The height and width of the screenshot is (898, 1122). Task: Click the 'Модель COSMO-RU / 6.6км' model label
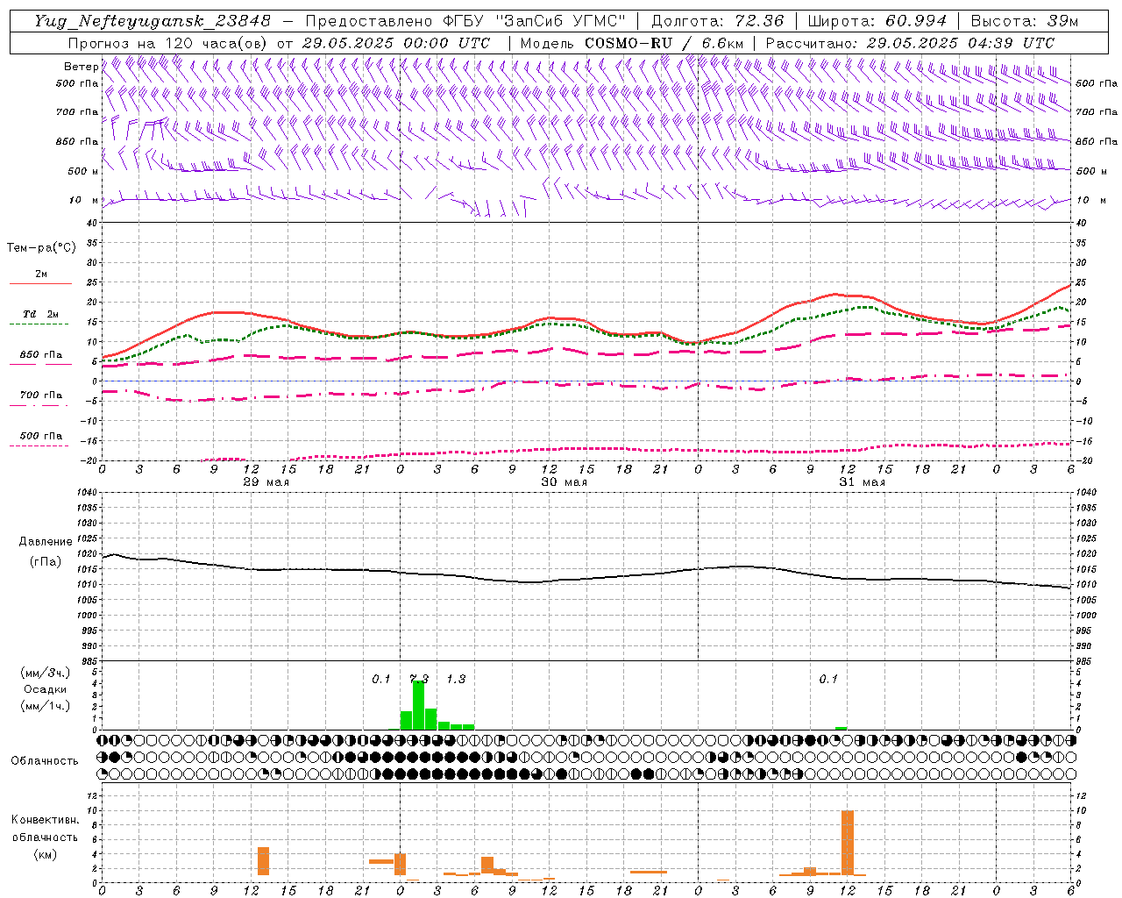[632, 43]
